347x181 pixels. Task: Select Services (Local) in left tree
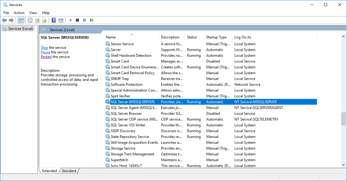pyautogui.click(x=20, y=29)
